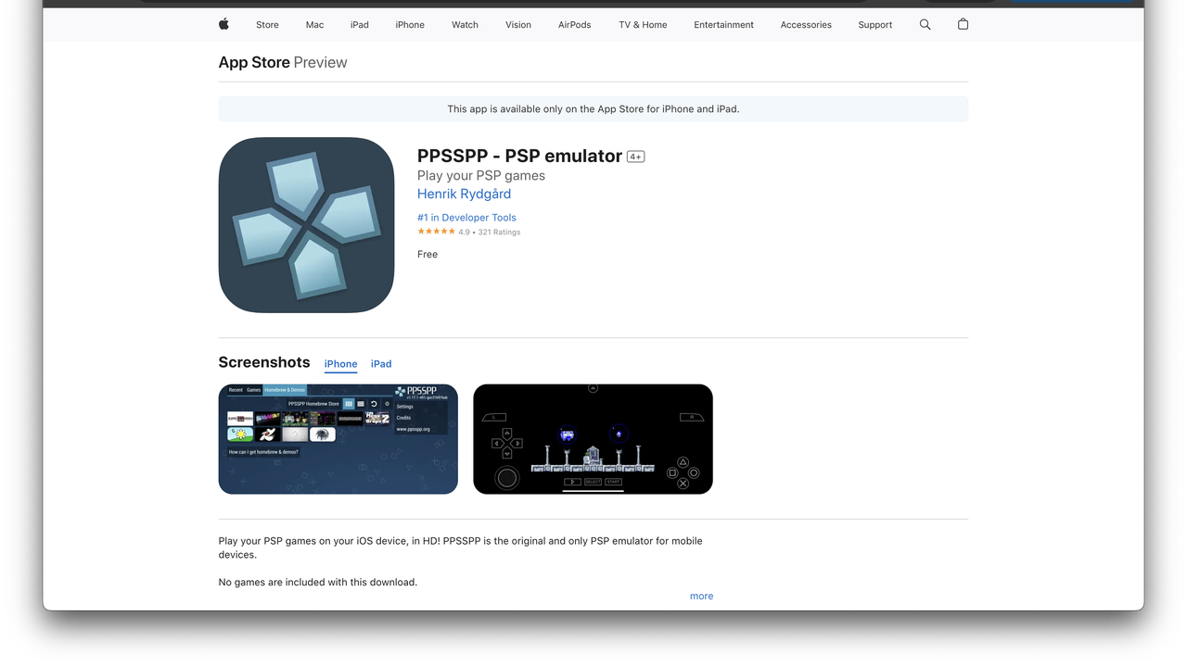Image resolution: width=1187 pixels, height=667 pixels.
Task: Open the #1 in Developer Tools chart link
Action: click(x=466, y=218)
